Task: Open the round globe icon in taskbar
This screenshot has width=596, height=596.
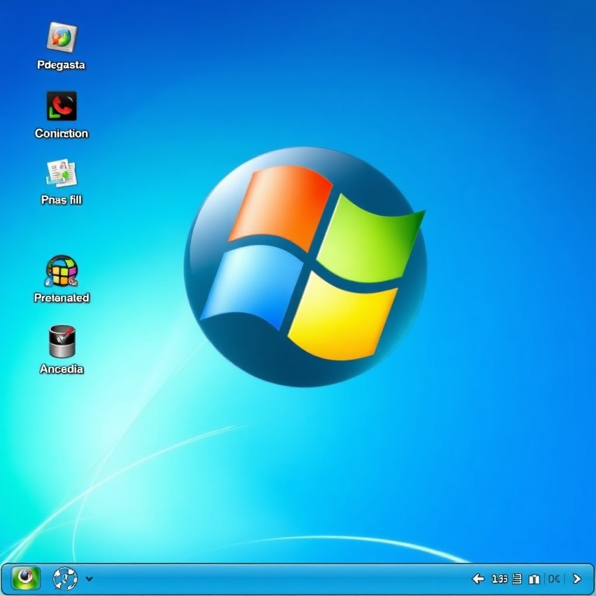Action: click(65, 579)
